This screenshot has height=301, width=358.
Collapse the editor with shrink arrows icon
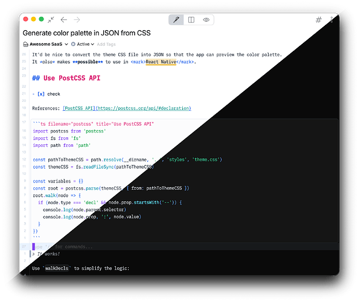tap(51, 20)
